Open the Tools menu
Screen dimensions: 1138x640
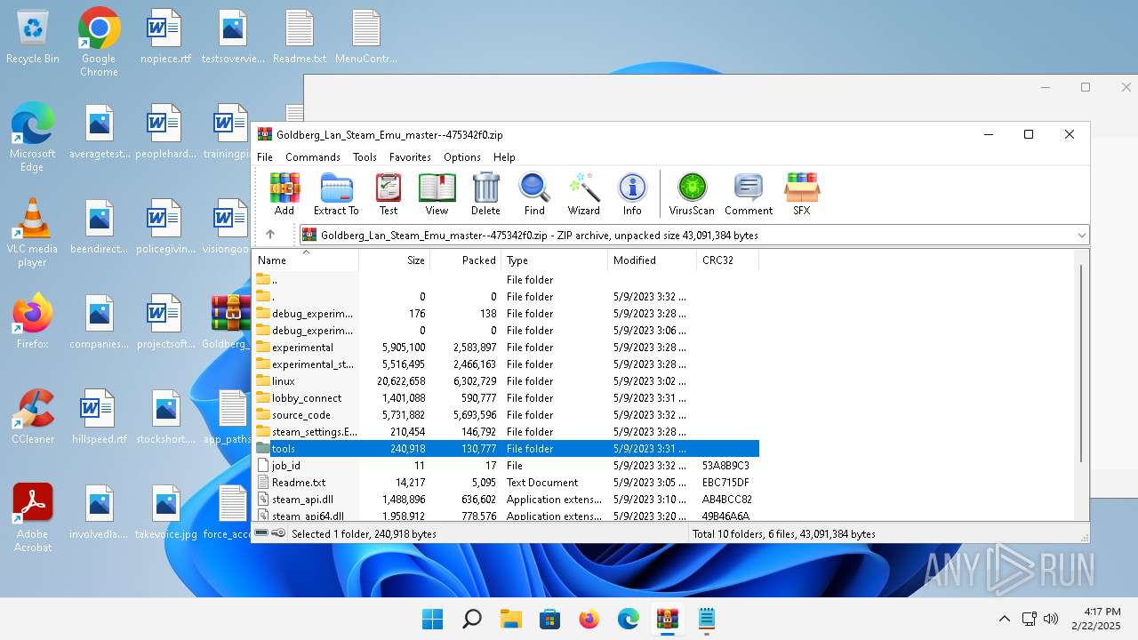[365, 156]
